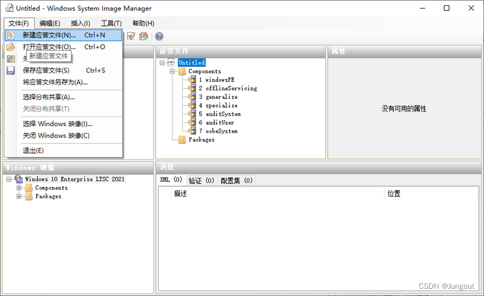The width and height of the screenshot is (484, 296).
Task: Click the auditSystem pass icon
Action: (192, 114)
